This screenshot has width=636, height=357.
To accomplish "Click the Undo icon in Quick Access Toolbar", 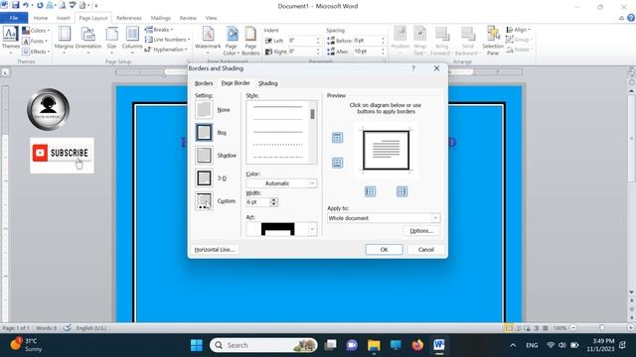I will 26,5.
